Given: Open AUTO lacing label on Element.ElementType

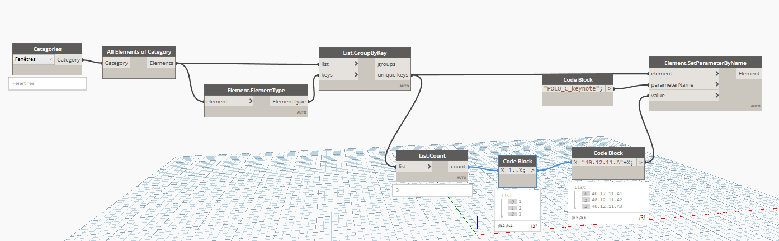Looking at the screenshot, I should (x=302, y=112).
